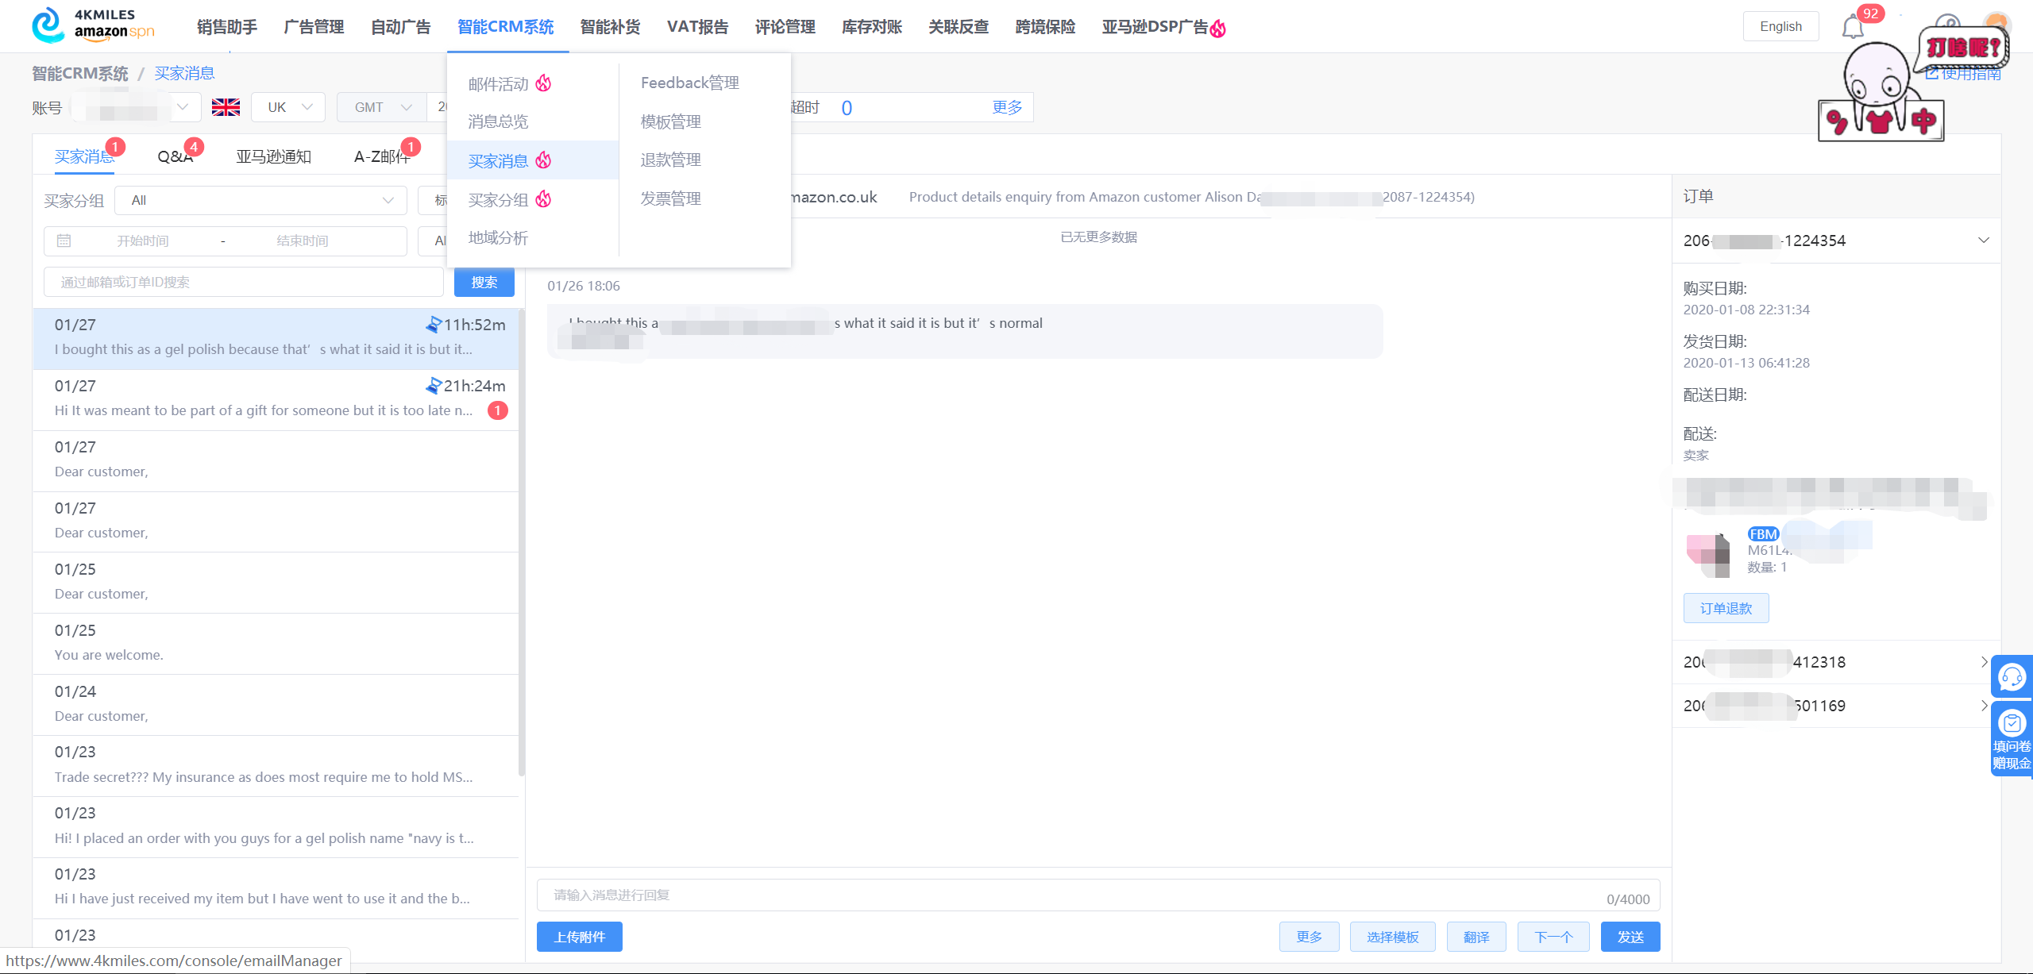
Task: Switch to the Q&A tab
Action: [x=175, y=156]
